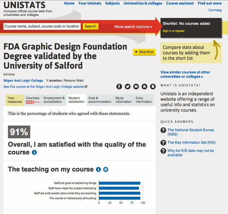Click 'Shortlist: No courses added' text
Viewport: 228px width, 214px height.
[186, 24]
